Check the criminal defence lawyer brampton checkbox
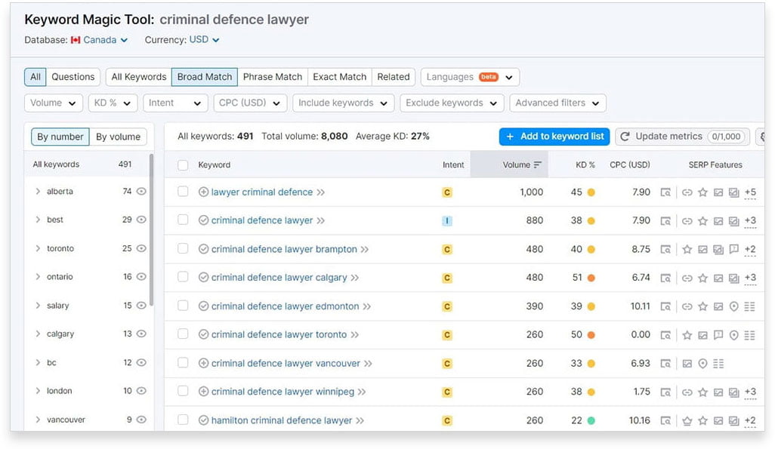The image size is (775, 449). tap(183, 249)
